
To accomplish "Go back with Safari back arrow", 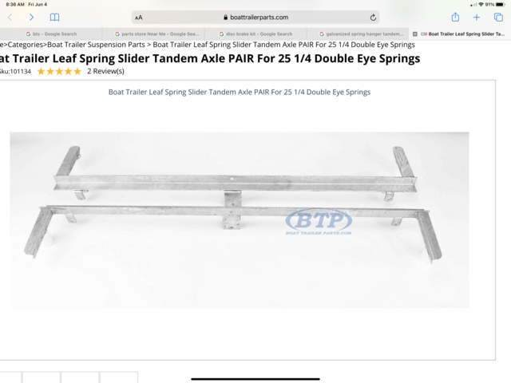I will [10, 18].
